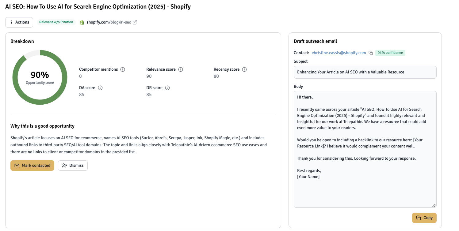The height and width of the screenshot is (231, 459).
Task: Click the christine.cassis@shopify.com contact email
Action: (x=339, y=53)
